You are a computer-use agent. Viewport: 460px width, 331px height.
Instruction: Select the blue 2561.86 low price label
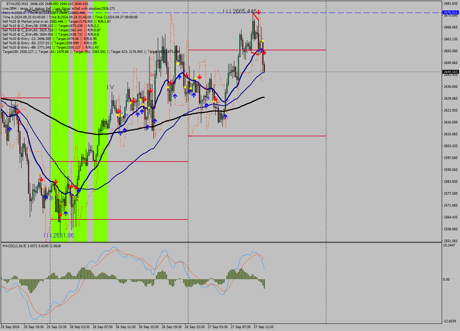point(63,235)
